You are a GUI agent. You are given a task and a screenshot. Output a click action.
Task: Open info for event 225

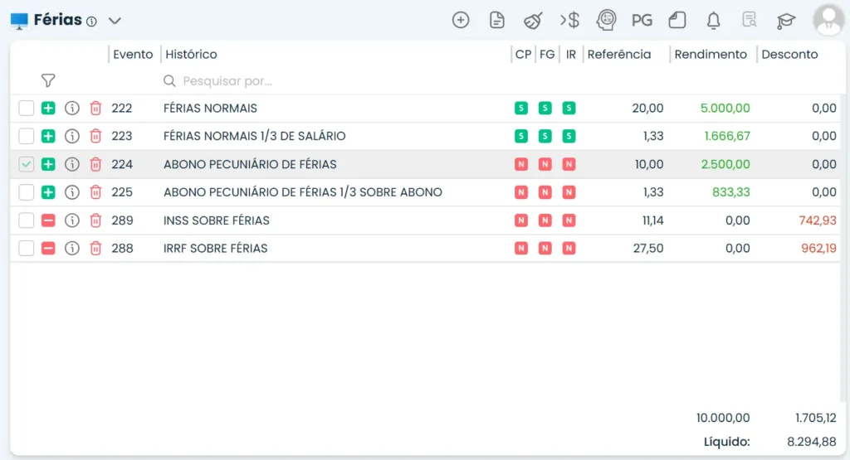point(72,192)
